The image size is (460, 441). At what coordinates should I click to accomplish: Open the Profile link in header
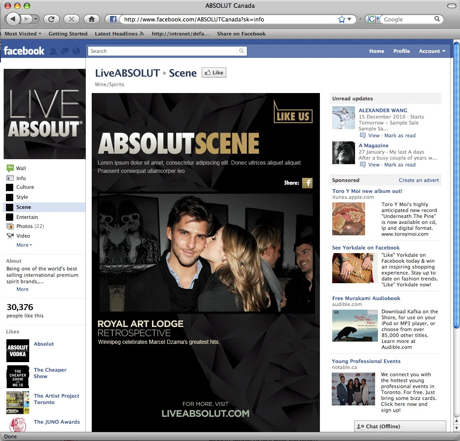(401, 51)
